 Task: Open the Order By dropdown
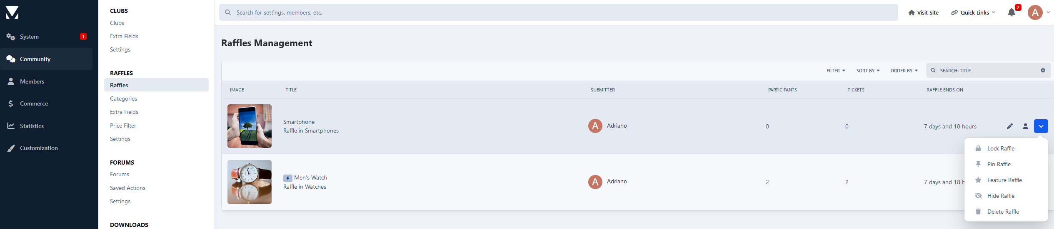coord(904,71)
